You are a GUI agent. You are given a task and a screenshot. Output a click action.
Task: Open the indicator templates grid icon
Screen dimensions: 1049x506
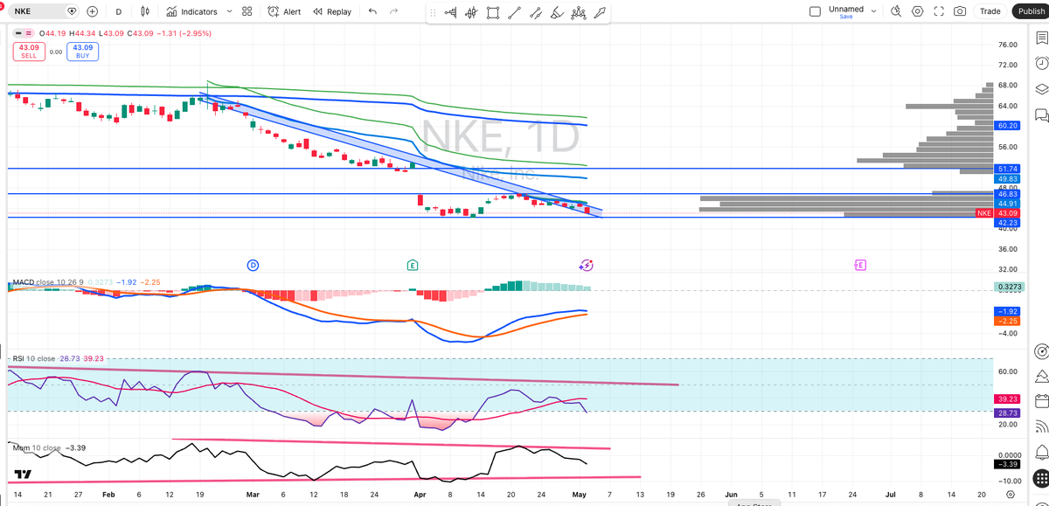click(247, 11)
